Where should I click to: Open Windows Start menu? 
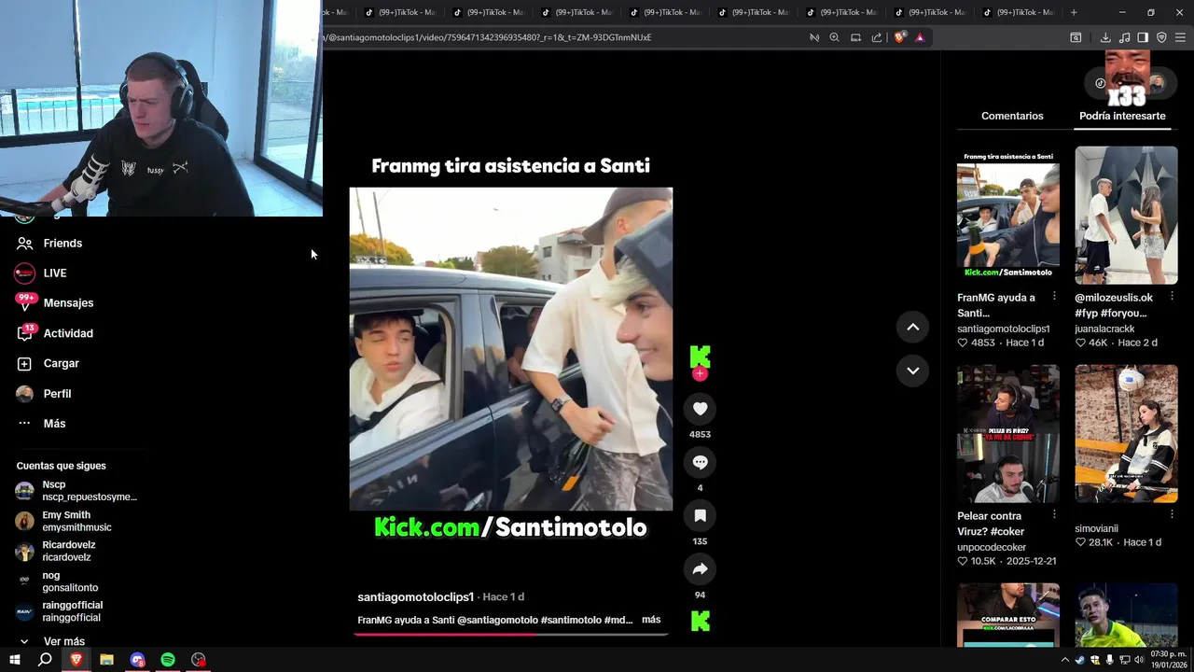pos(14,660)
